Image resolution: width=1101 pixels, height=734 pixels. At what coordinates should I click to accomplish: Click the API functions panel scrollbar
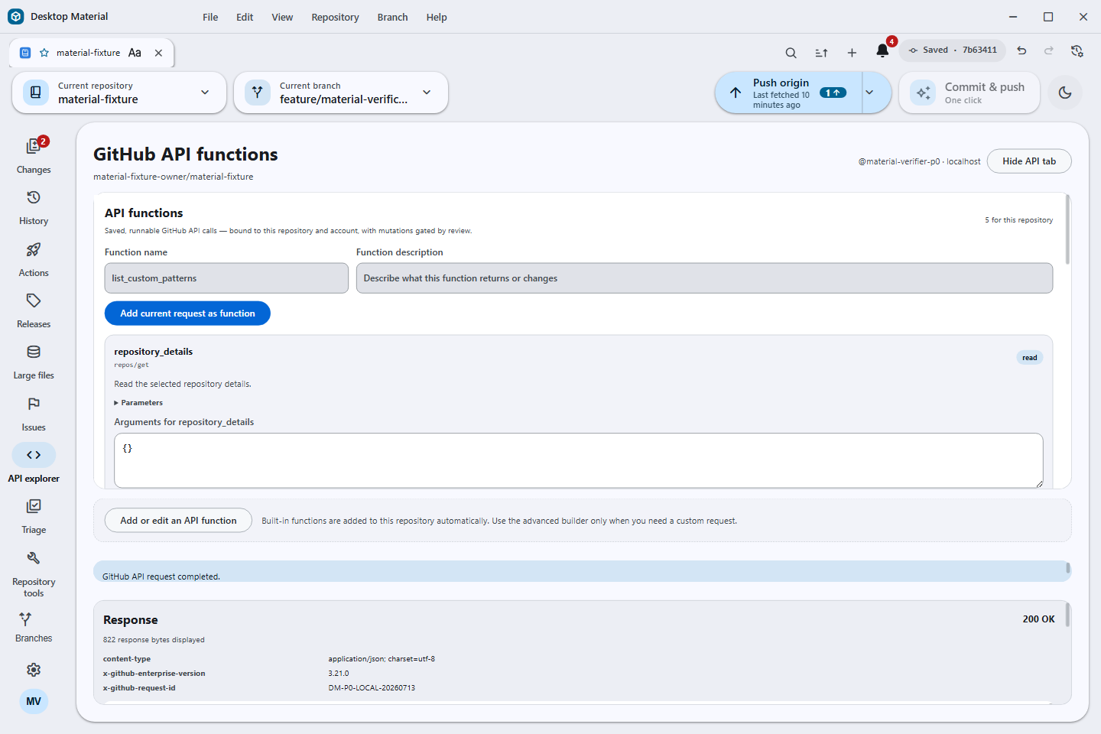1067,230
